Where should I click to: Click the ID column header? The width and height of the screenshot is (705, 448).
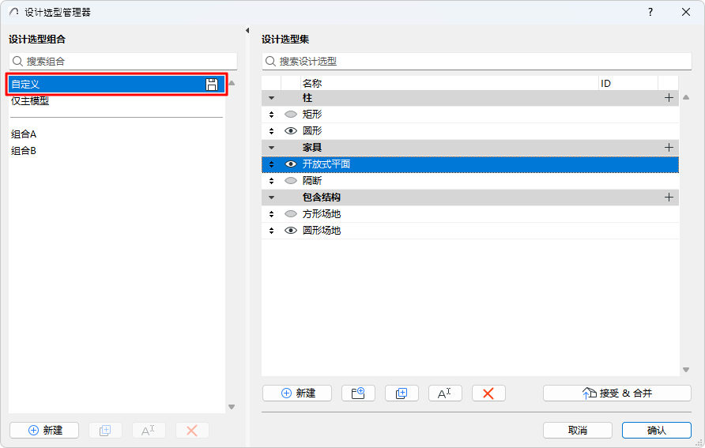628,83
